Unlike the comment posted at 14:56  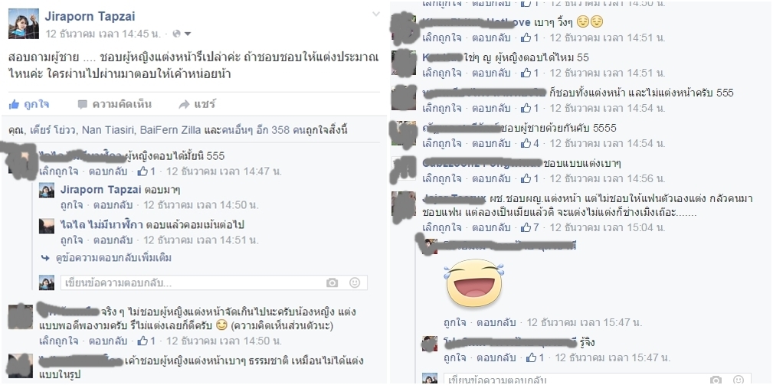(442, 178)
